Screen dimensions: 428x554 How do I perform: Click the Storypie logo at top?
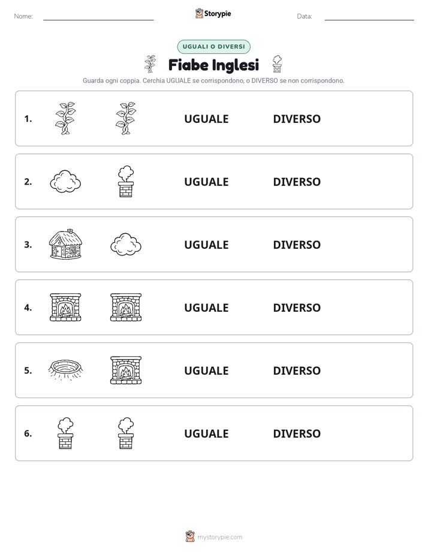click(213, 13)
